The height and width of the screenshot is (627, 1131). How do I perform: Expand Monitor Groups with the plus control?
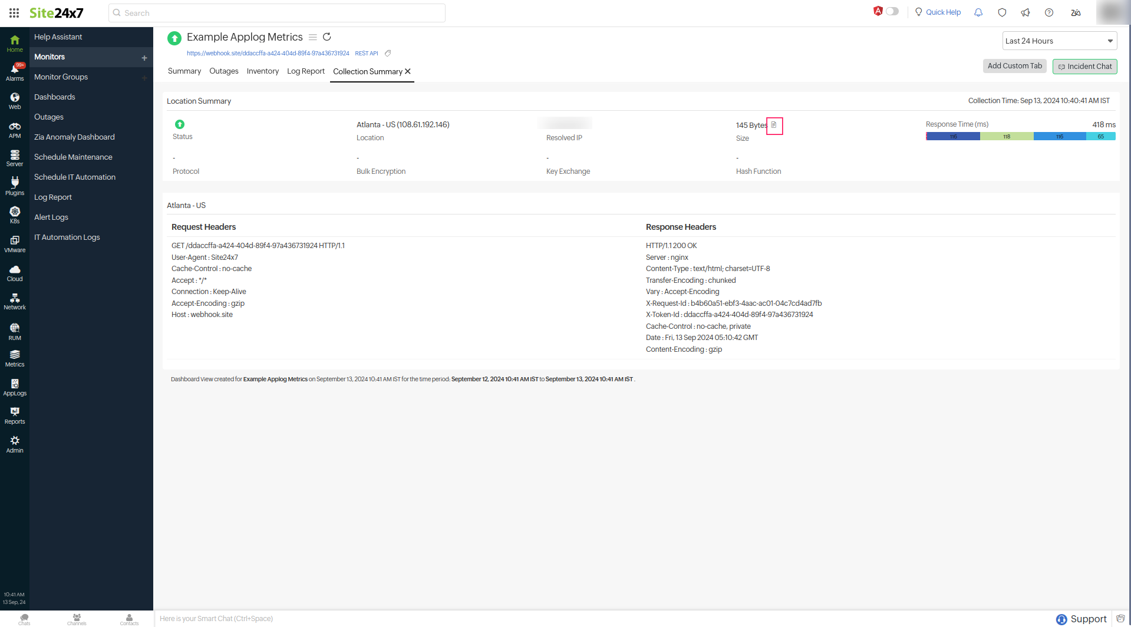pyautogui.click(x=144, y=77)
